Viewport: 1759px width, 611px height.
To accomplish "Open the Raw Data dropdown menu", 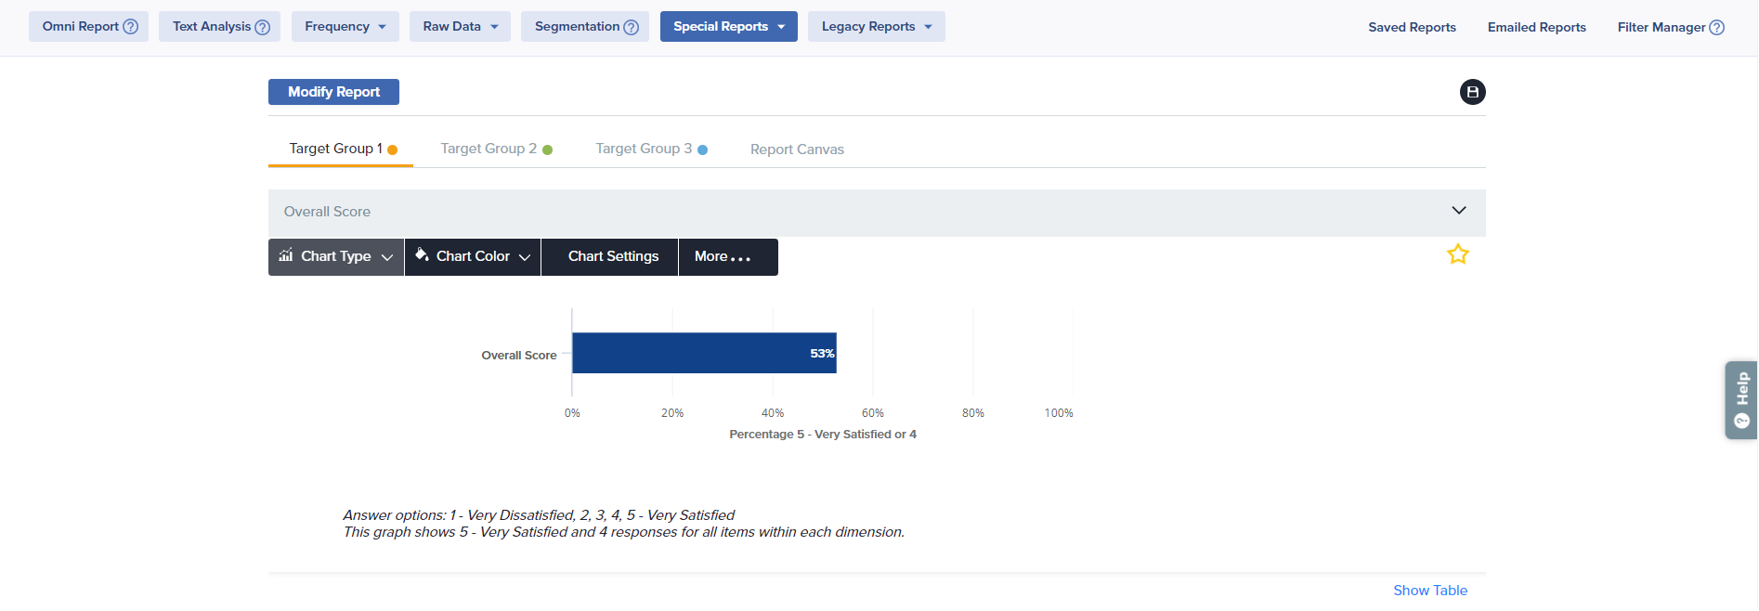I will coord(460,27).
